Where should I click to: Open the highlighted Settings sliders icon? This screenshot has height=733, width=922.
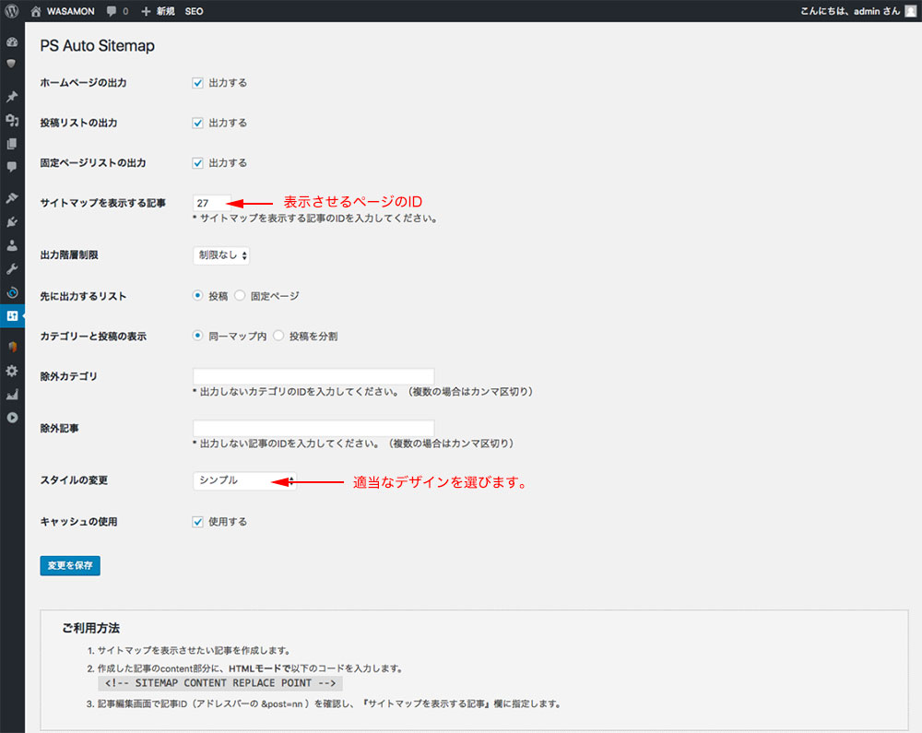tap(12, 316)
